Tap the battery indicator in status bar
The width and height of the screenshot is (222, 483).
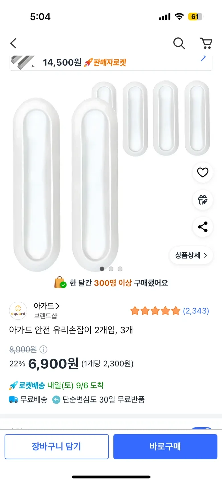pos(195,17)
